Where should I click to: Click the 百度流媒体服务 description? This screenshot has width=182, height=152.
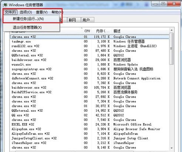tap(125, 92)
